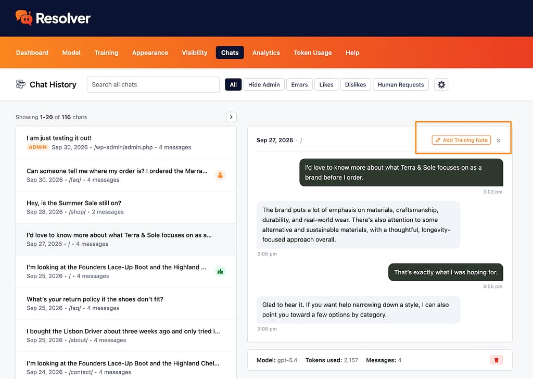
Task: Open Sep 25 Founders Lace-Up Boot chat
Action: [126, 271]
